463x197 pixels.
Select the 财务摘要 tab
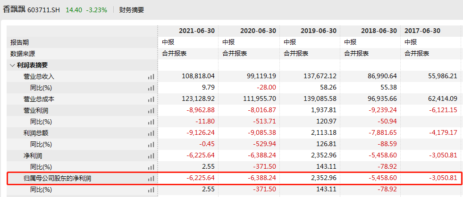132,9
